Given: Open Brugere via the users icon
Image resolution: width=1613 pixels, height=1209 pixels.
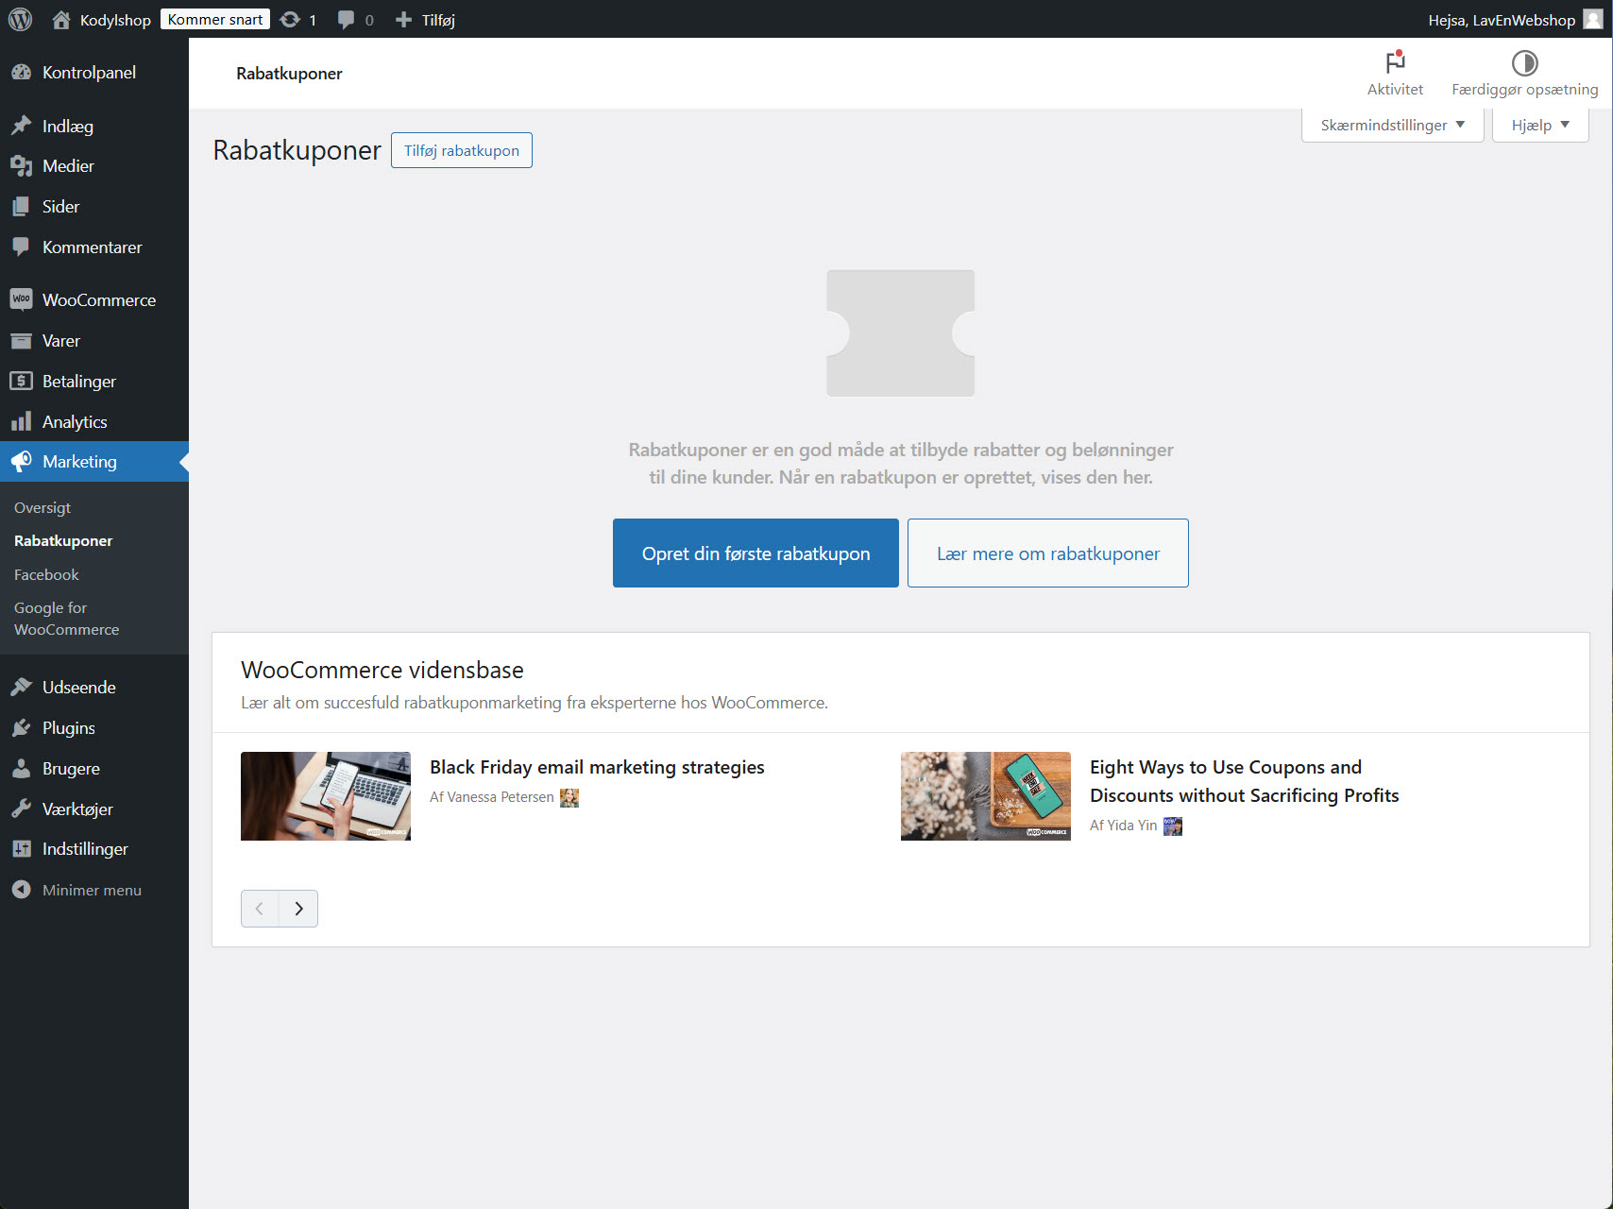Looking at the screenshot, I should [x=23, y=768].
